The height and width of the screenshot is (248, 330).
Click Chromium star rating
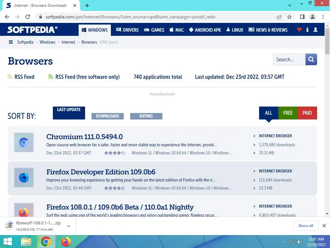[x=114, y=153]
